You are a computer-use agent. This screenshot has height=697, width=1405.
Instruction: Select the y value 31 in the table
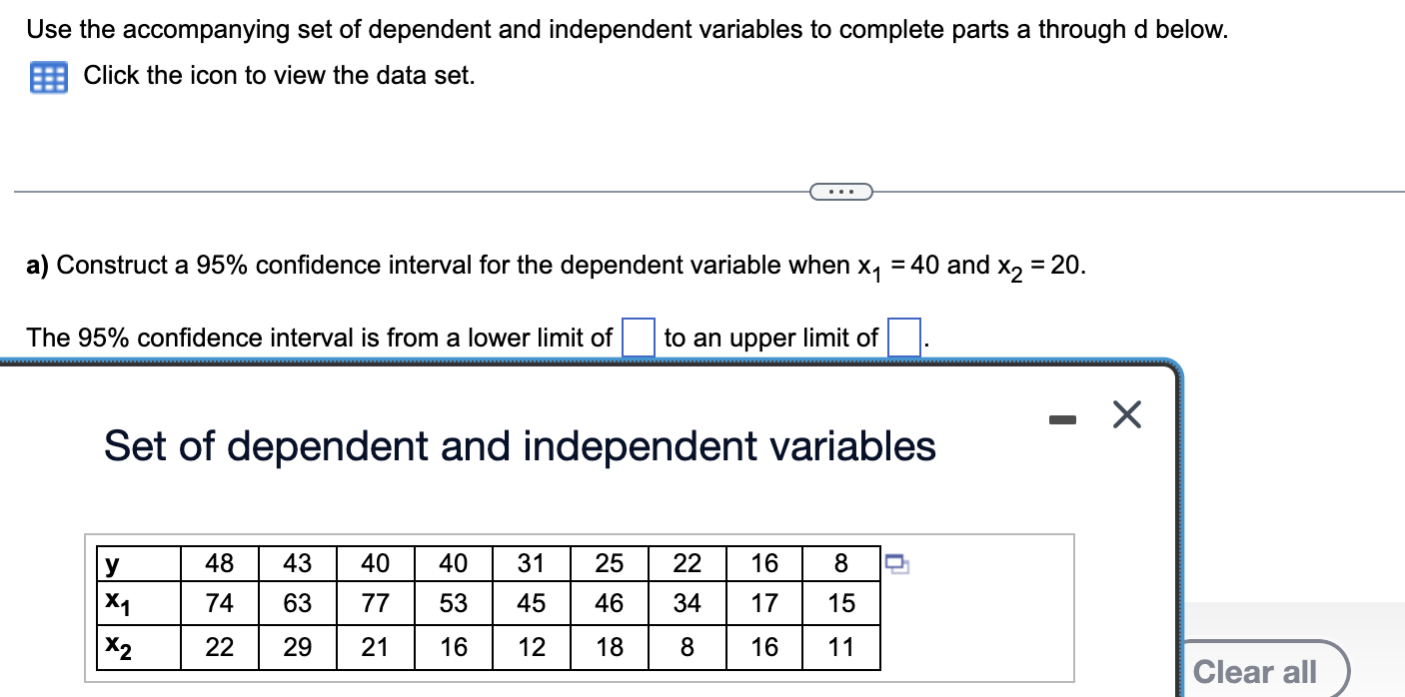530,563
